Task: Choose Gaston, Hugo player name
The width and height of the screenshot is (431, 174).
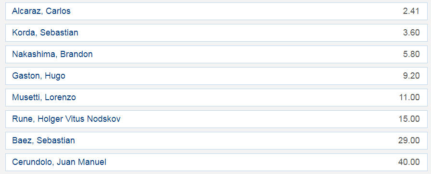Action: click(39, 76)
